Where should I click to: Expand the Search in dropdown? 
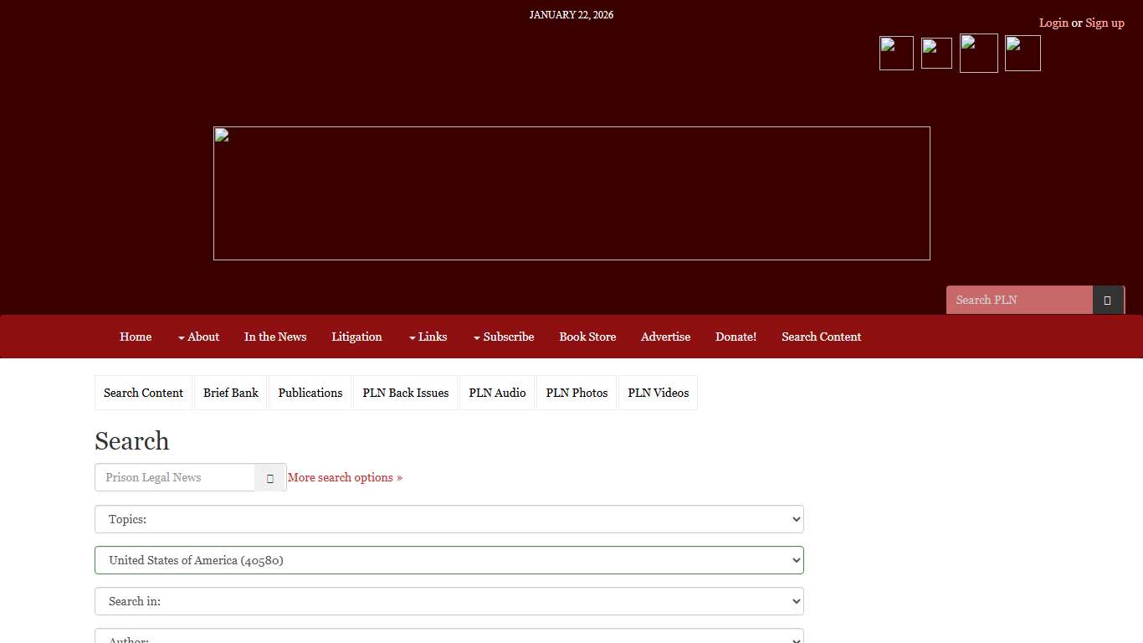click(x=448, y=601)
